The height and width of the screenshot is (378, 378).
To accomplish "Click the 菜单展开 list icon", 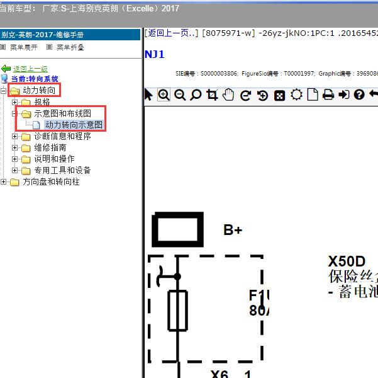I will click(3, 47).
